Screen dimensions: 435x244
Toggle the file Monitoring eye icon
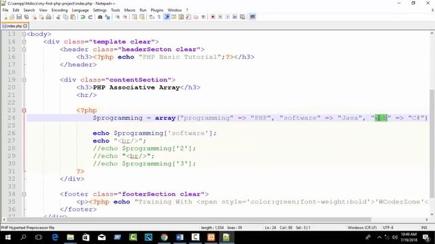point(203,17)
